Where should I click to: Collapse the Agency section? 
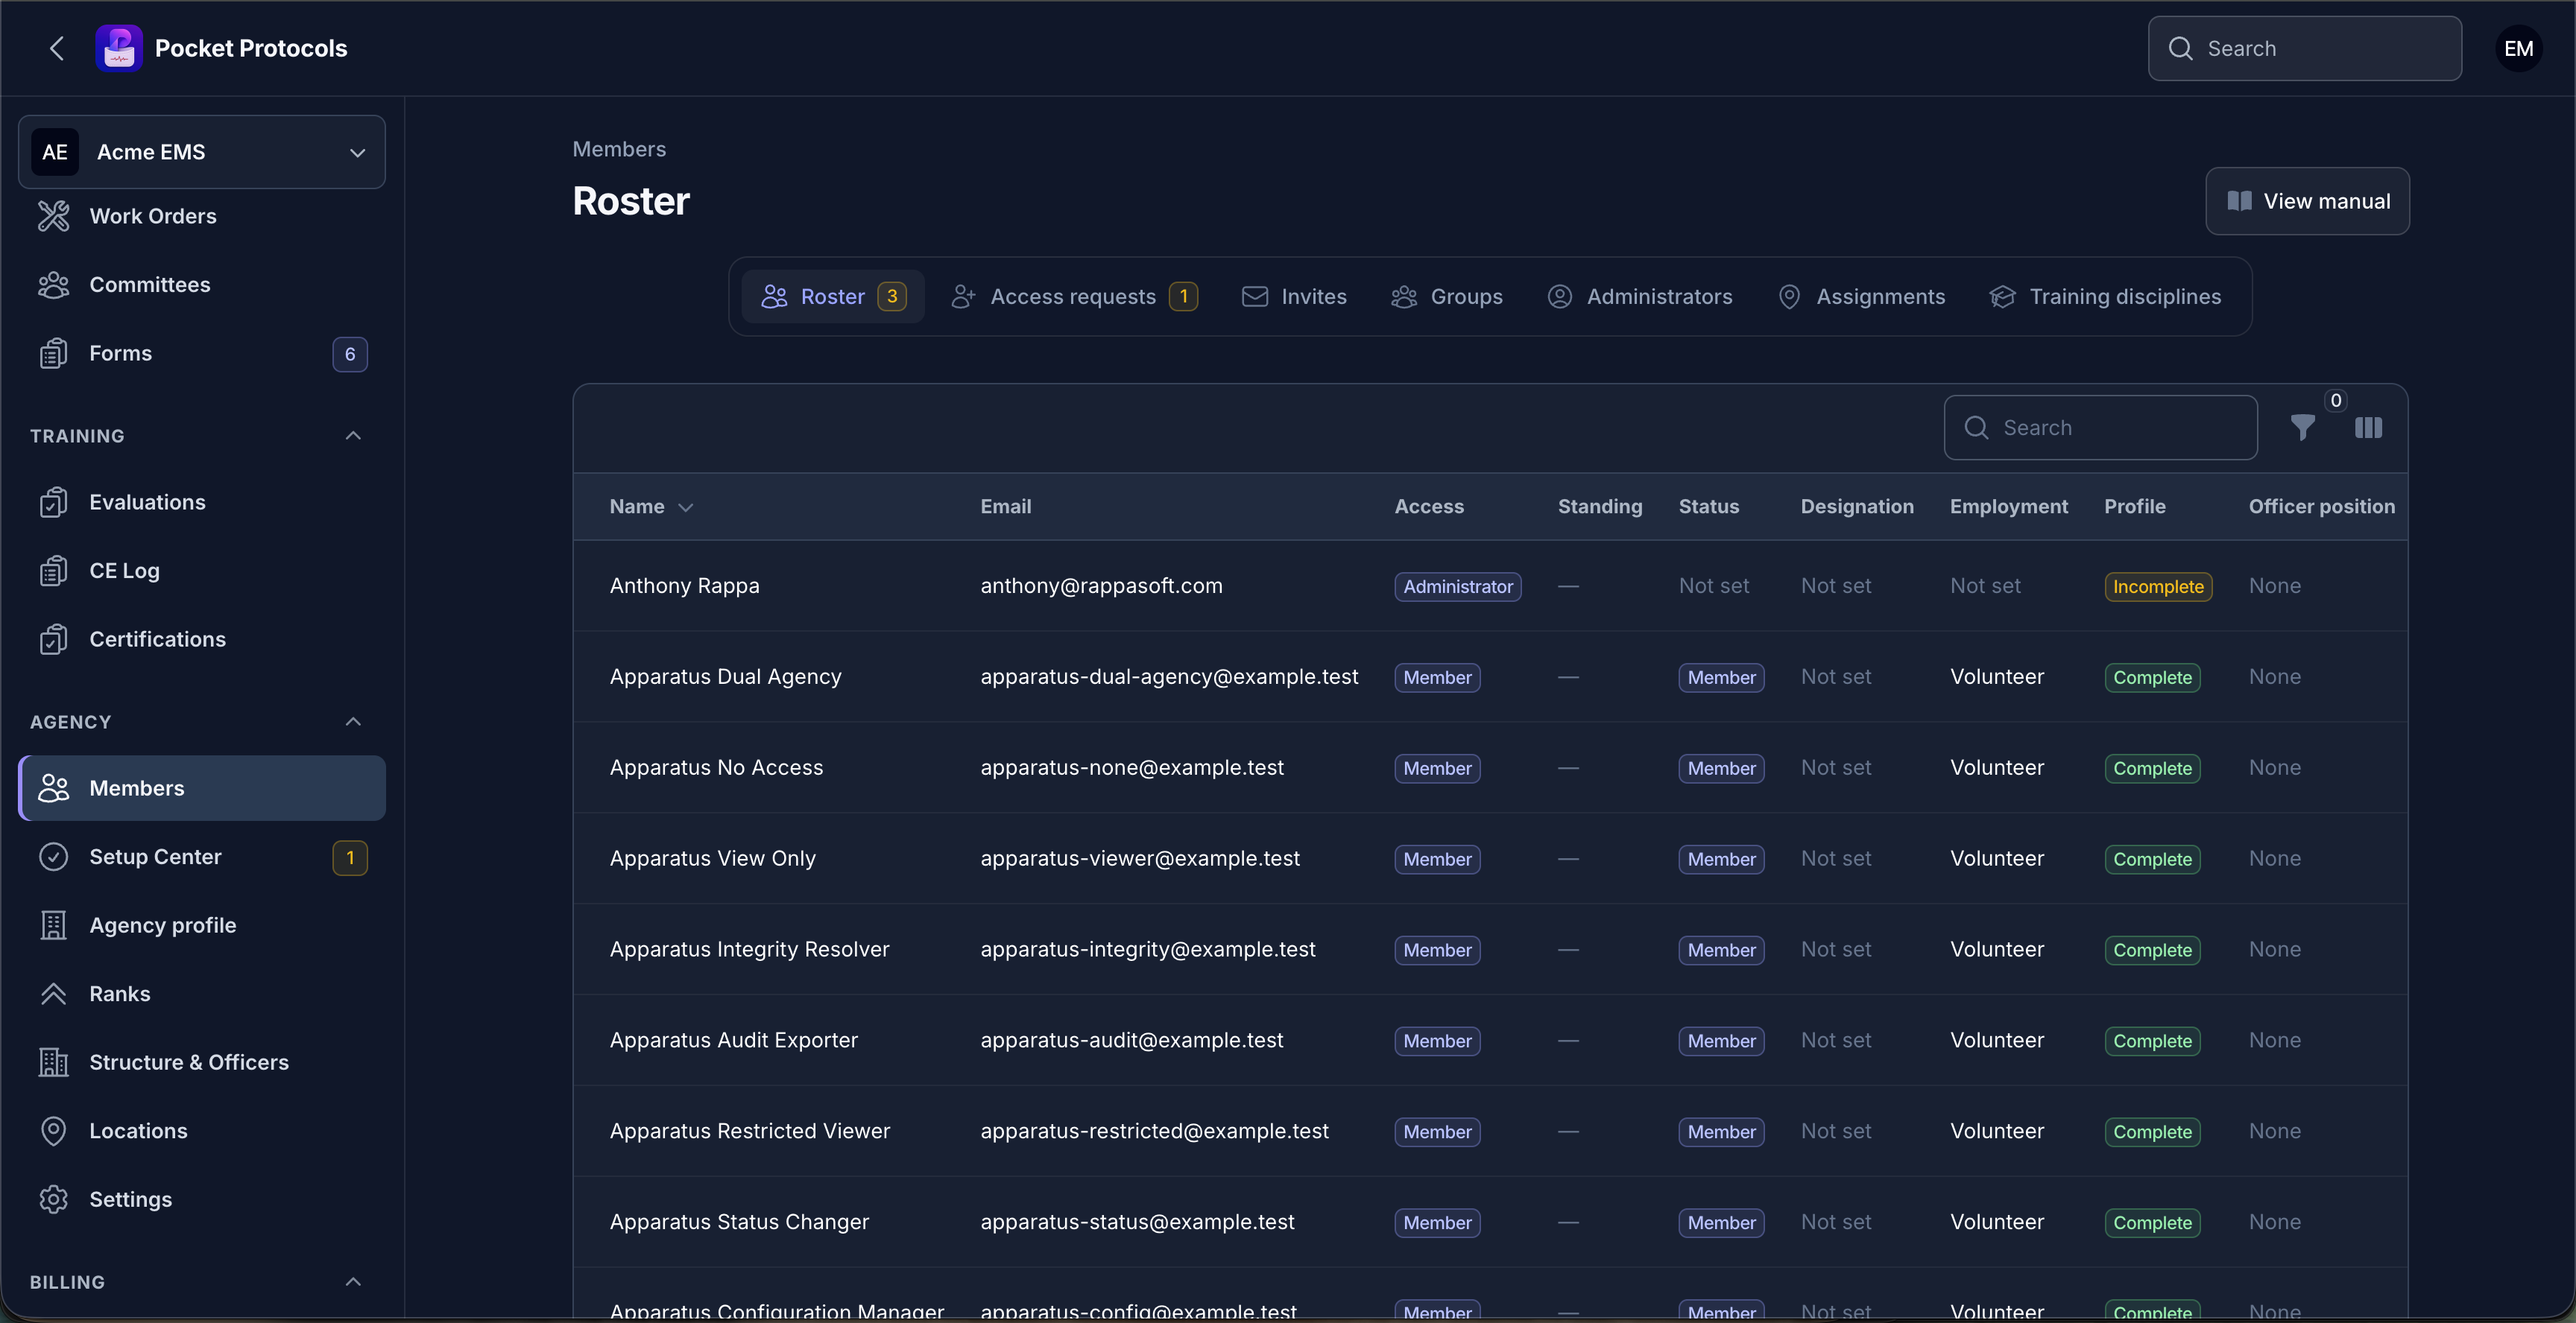[x=353, y=721]
